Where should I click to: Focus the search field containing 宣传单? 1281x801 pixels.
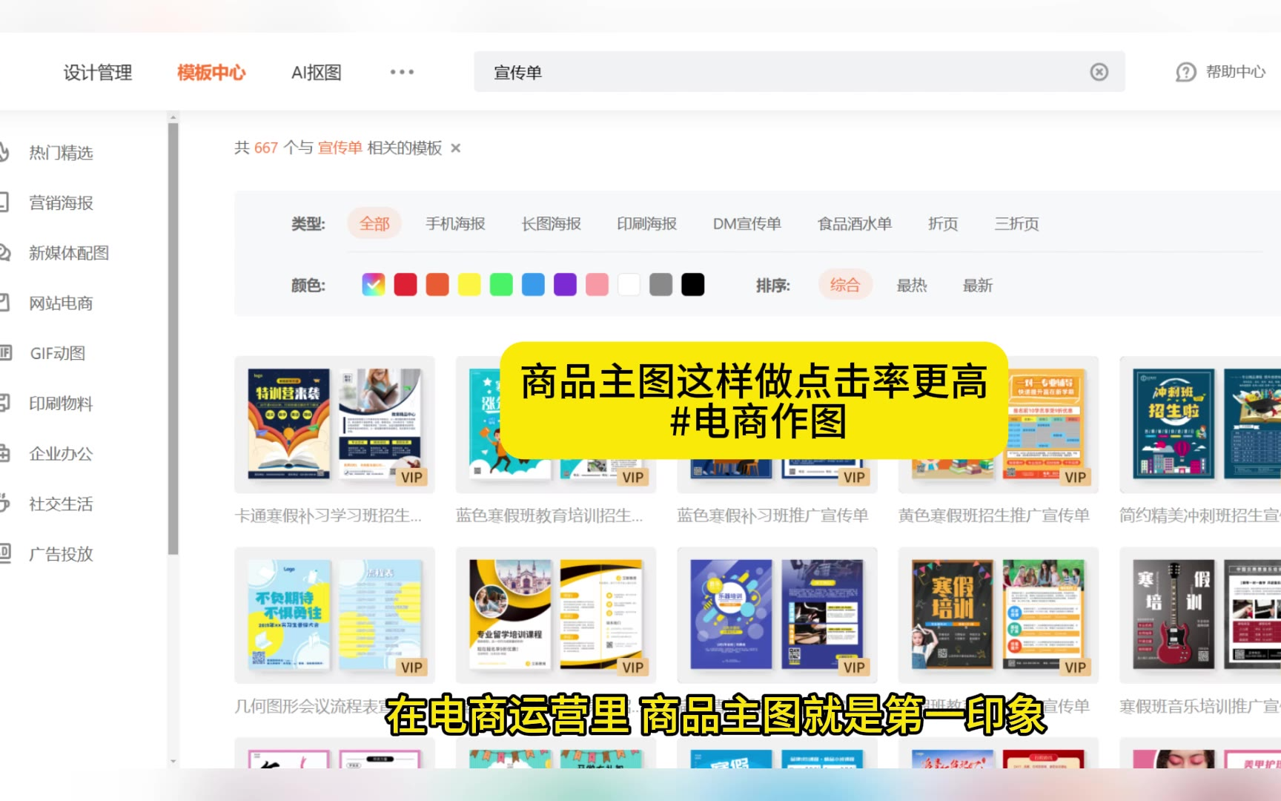(799, 72)
